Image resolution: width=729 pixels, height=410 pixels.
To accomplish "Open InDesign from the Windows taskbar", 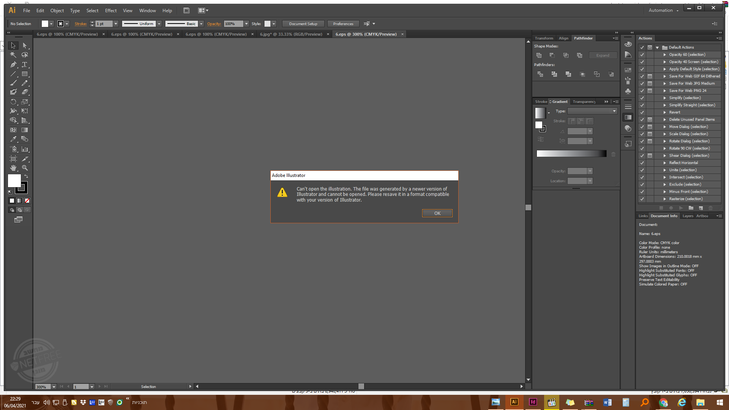I will 533,402.
